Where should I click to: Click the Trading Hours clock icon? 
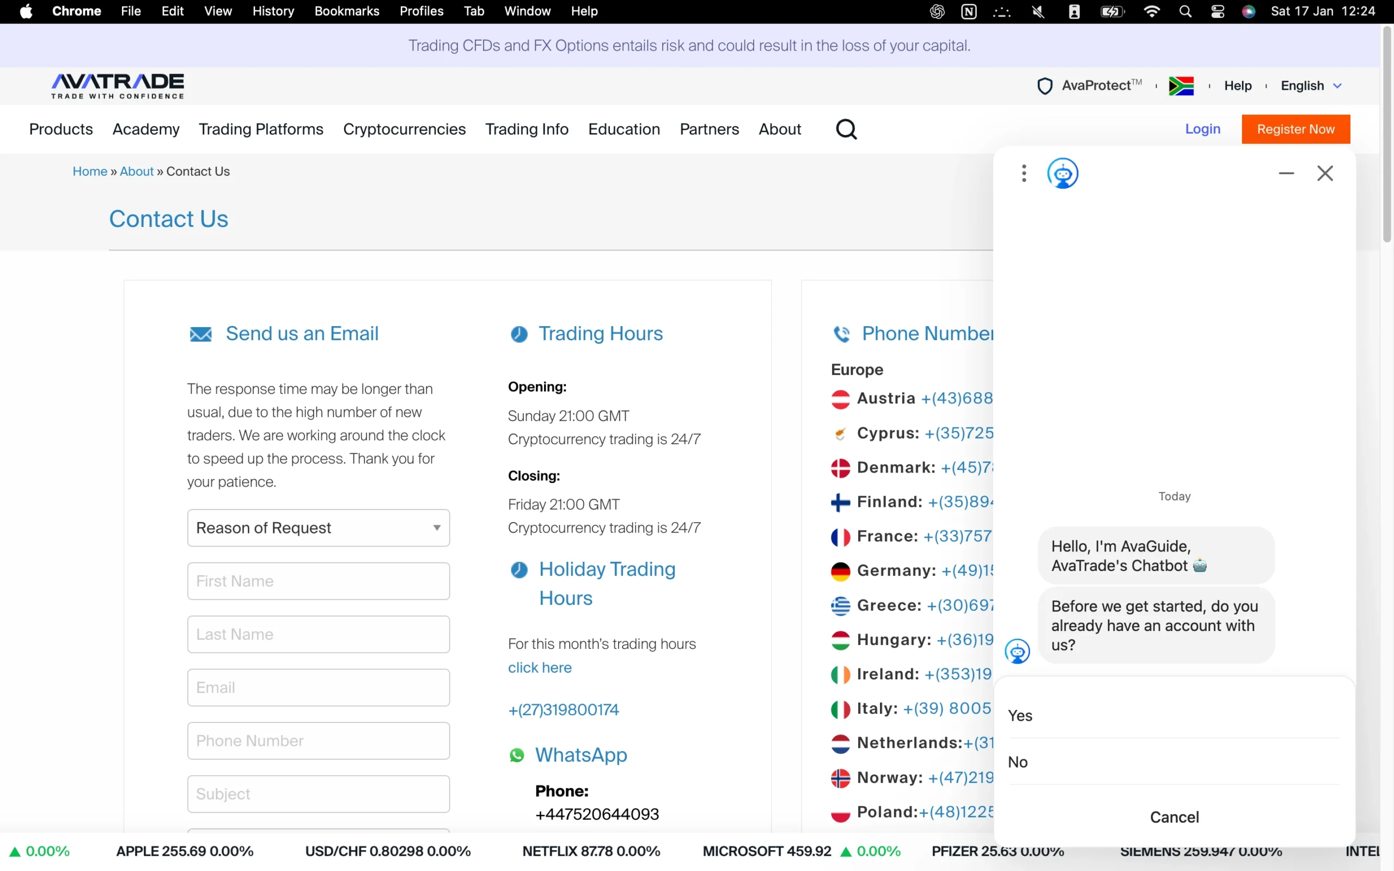[x=519, y=334]
